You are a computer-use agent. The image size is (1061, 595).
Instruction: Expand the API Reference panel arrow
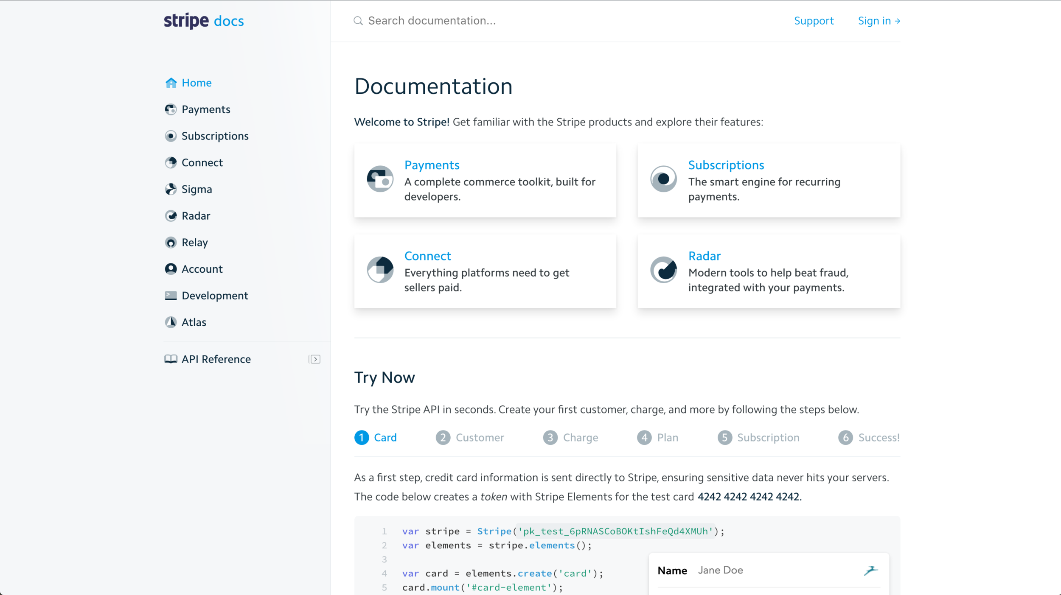tap(314, 359)
